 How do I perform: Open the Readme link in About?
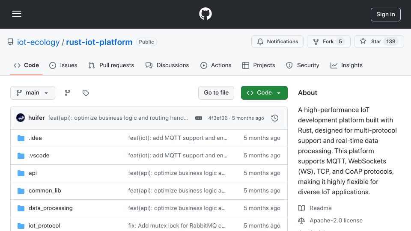tap(321, 208)
